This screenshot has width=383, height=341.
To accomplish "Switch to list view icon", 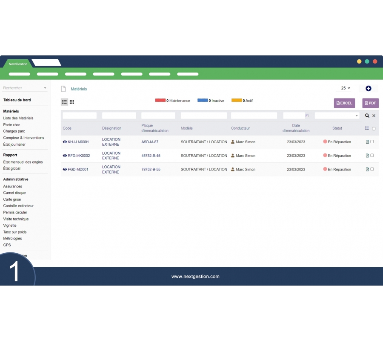I will (64, 102).
